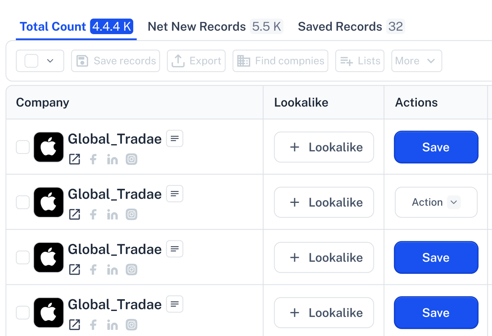Image resolution: width=492 pixels, height=336 pixels.
Task: Click notes icon in third company row
Action: pos(175,249)
